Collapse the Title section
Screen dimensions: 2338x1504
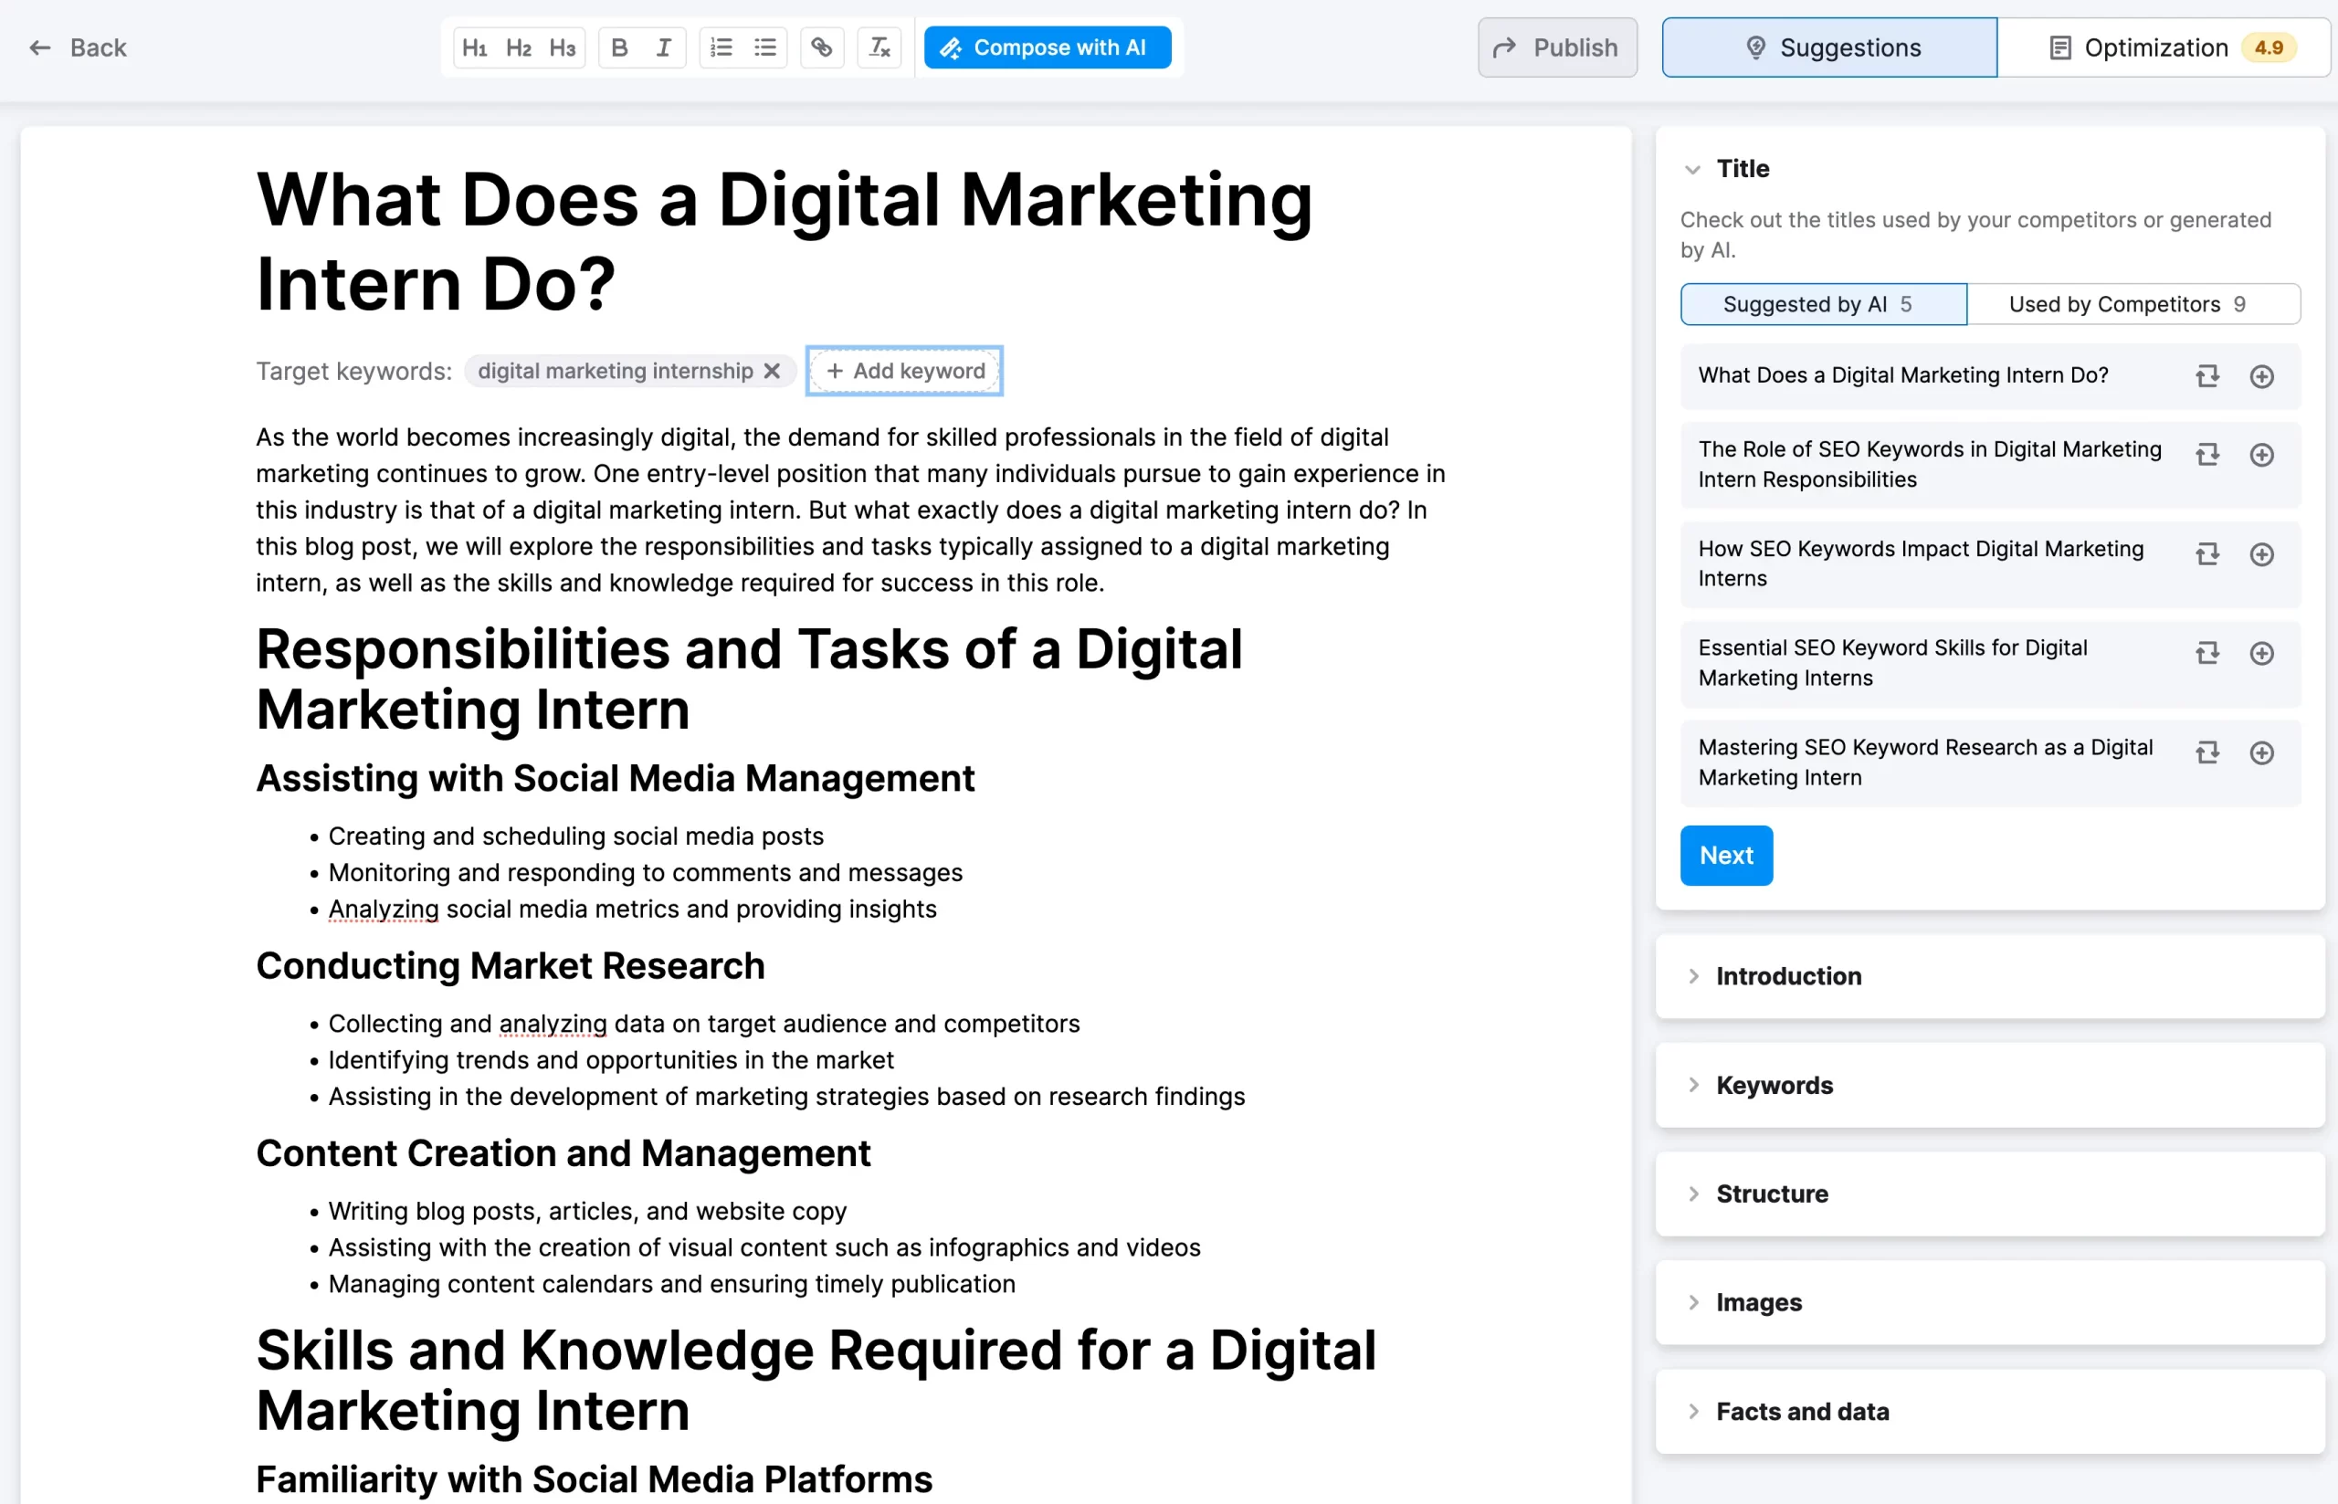tap(1692, 169)
